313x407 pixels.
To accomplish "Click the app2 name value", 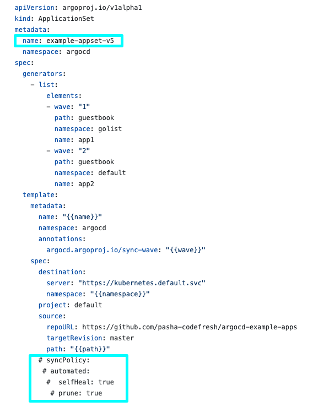I will pyautogui.click(x=86, y=184).
